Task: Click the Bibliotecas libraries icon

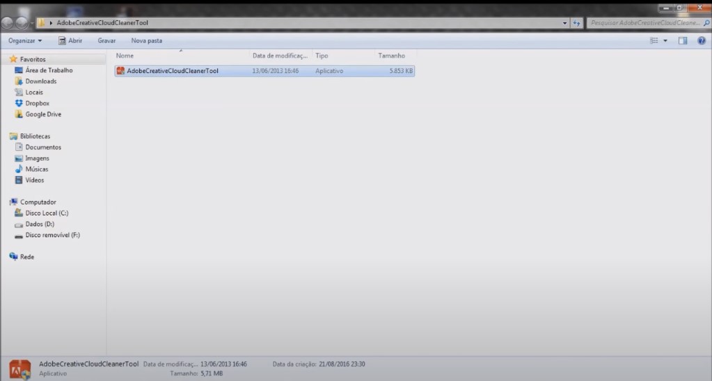Action: 14,136
